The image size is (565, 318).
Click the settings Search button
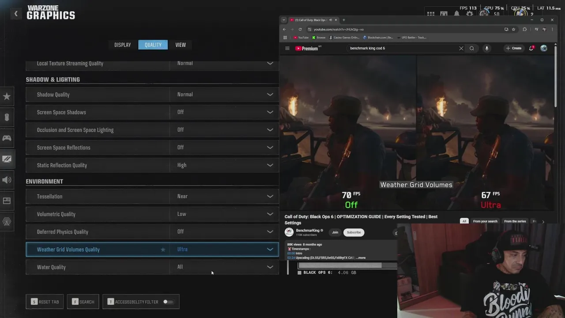pyautogui.click(x=83, y=302)
